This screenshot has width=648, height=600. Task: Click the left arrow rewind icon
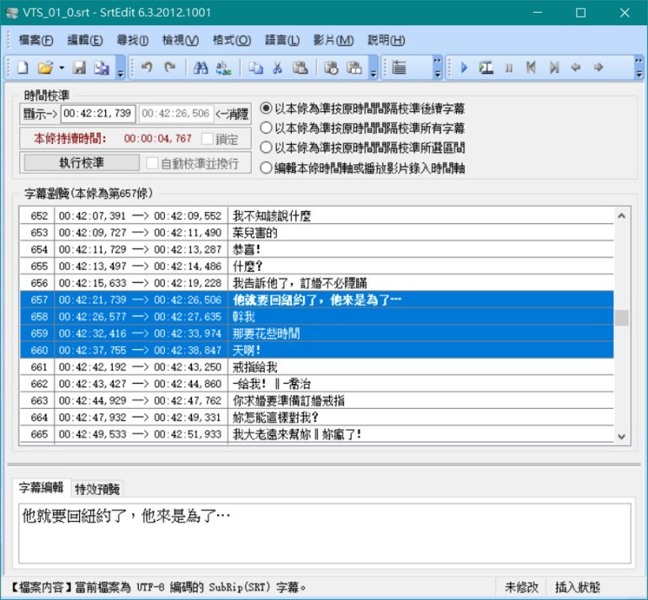coord(576,67)
